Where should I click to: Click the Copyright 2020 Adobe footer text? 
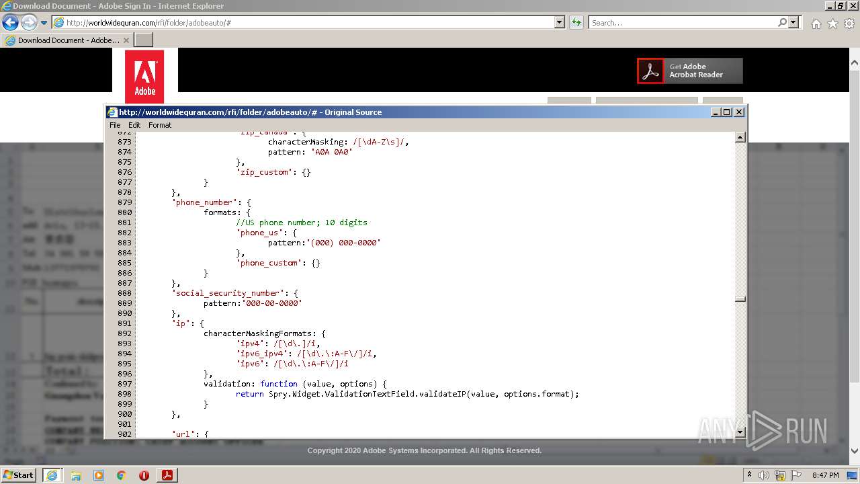coord(425,450)
